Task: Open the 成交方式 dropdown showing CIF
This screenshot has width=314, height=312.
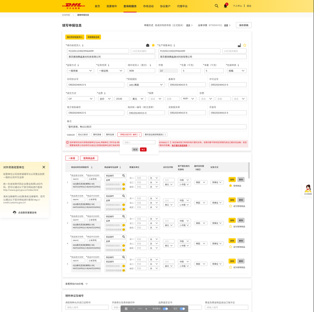Action: tap(81, 99)
